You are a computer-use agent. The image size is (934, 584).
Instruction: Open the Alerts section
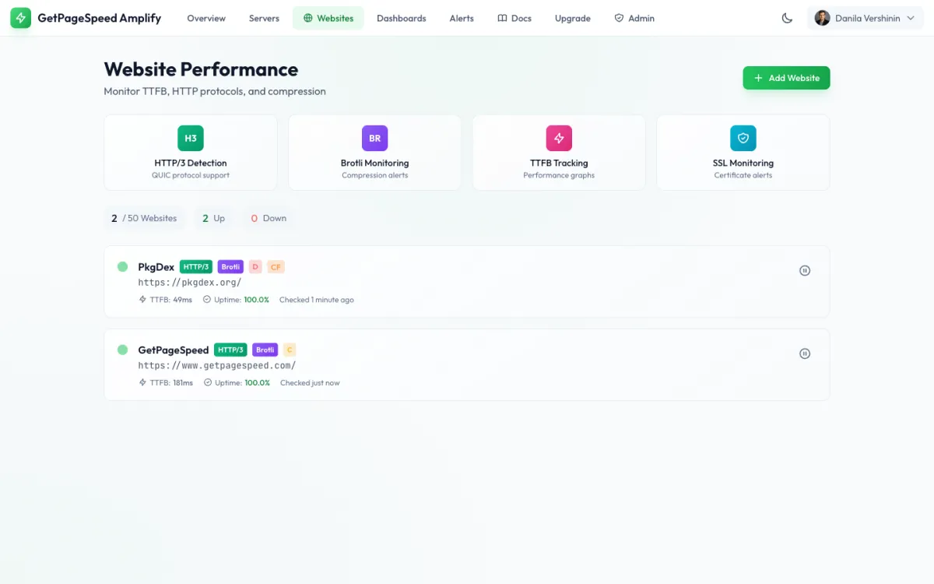[x=462, y=18]
